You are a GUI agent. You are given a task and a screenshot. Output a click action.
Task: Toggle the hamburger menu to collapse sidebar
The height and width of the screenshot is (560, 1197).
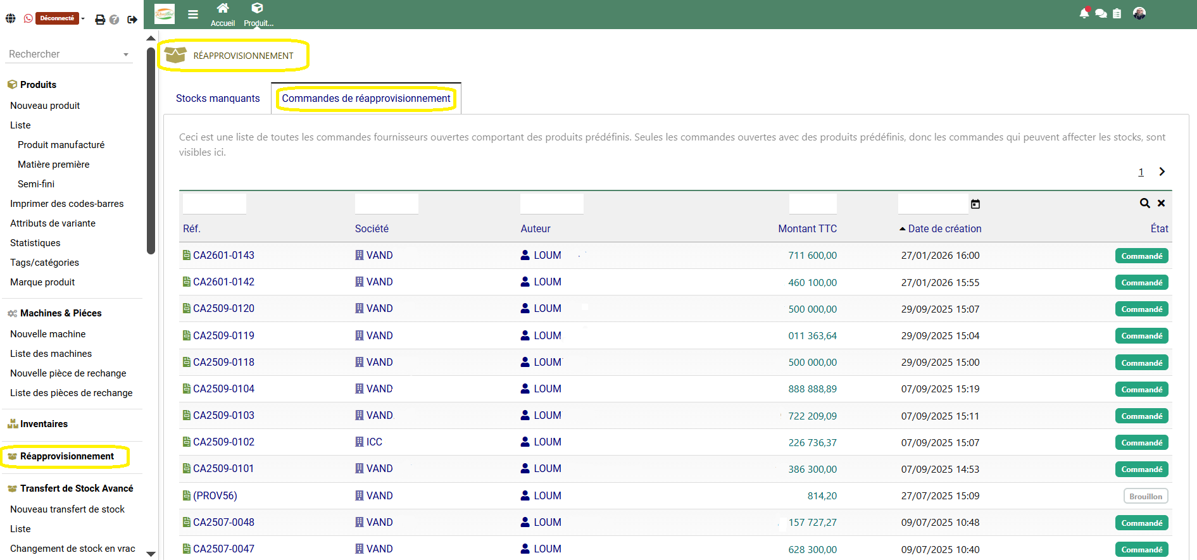coord(193,15)
